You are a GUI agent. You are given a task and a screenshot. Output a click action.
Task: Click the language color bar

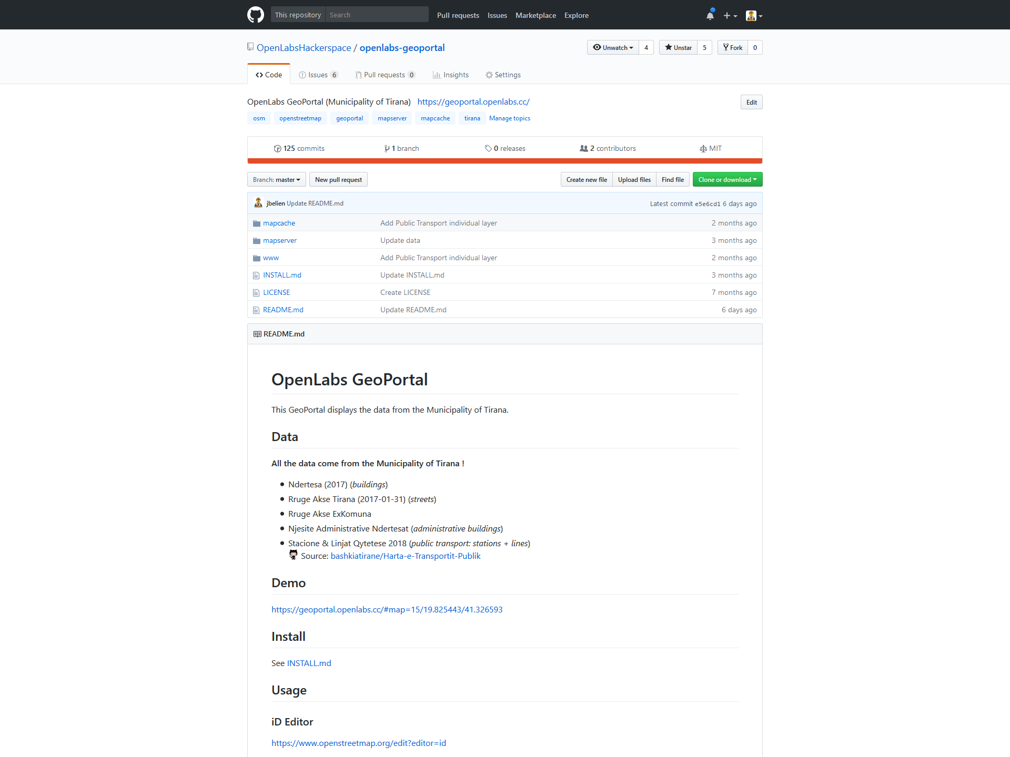tap(505, 161)
